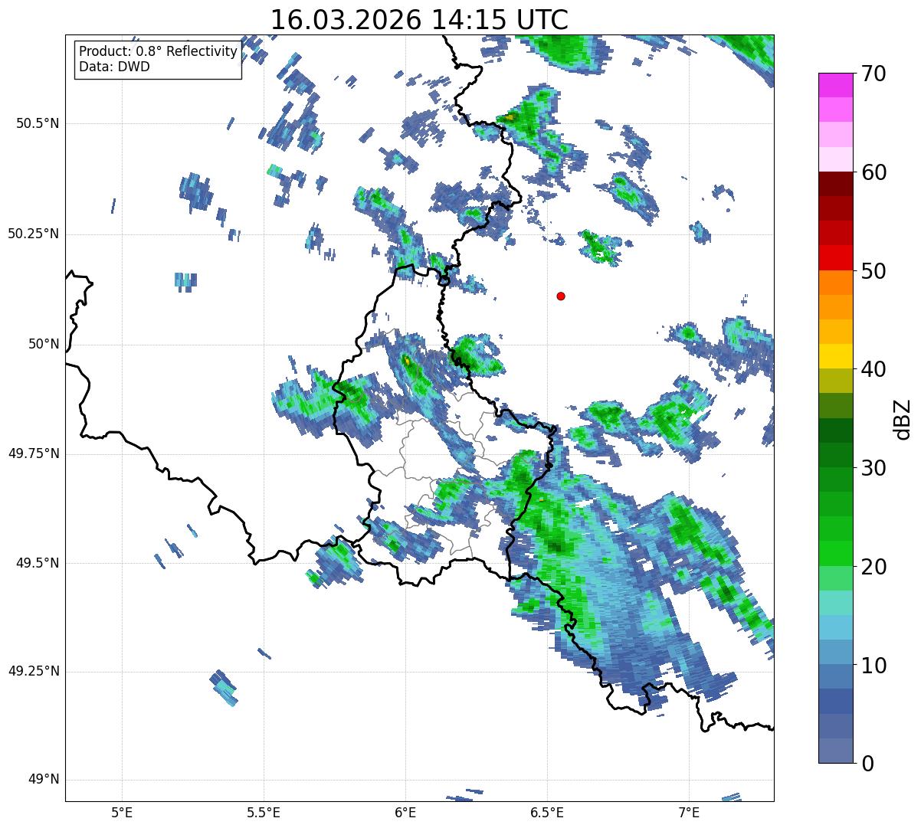
Task: Click the 6.5°E longitude tick label
Action: 547,811
